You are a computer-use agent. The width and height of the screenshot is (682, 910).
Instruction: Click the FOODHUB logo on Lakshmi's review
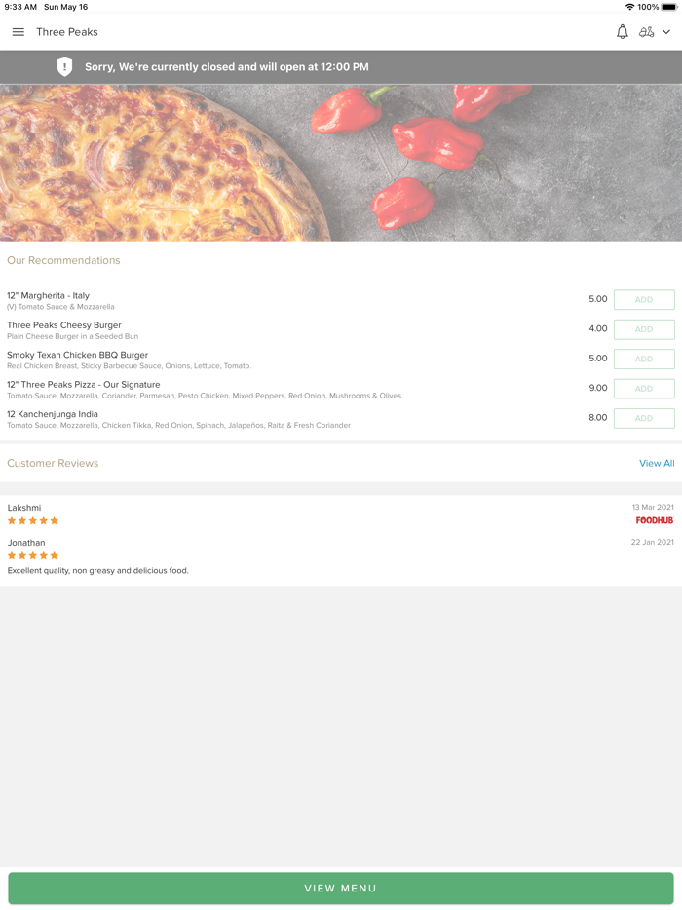tap(654, 520)
